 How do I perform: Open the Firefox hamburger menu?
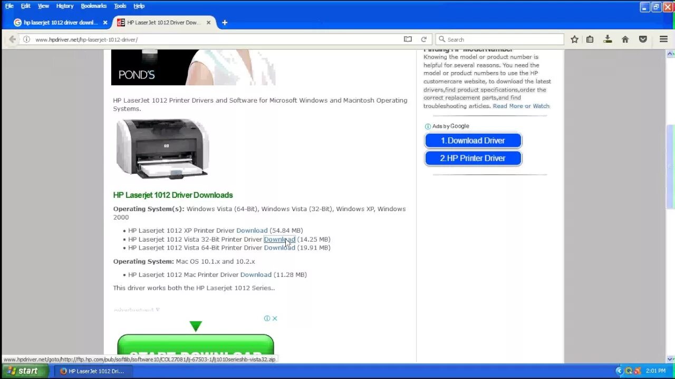click(x=664, y=39)
